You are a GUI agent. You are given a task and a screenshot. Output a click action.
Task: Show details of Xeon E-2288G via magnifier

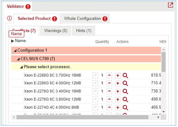pos(125,76)
